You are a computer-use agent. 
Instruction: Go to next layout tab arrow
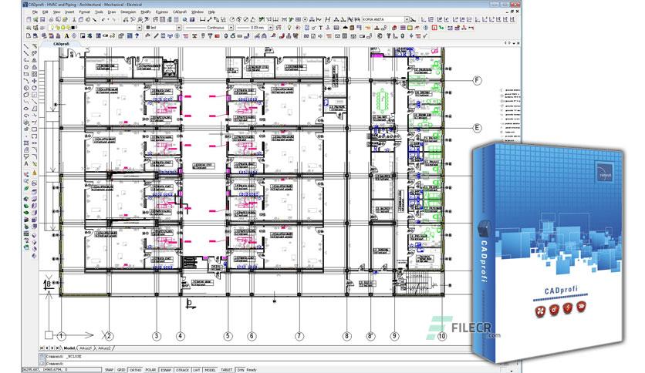pos(52,348)
